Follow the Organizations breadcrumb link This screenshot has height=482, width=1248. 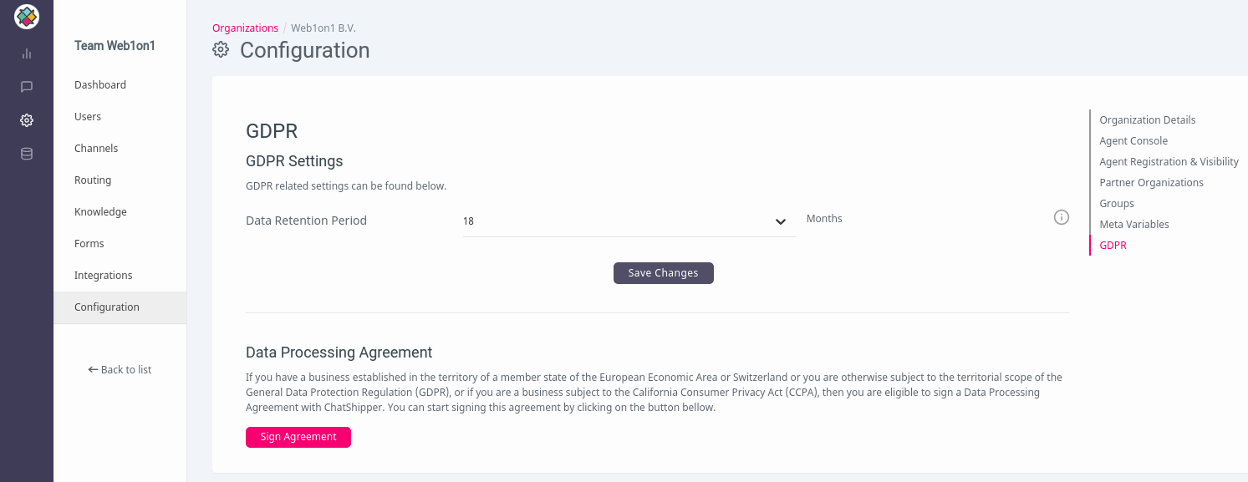245,28
